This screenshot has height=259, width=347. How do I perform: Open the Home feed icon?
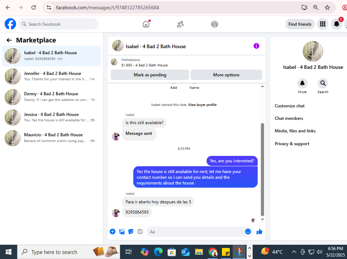[146, 24]
